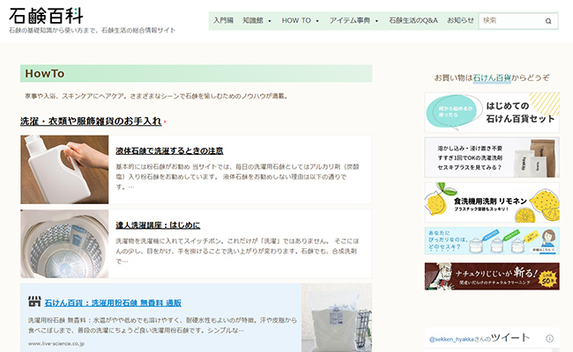Click the excerpt starting 基本的には粉石鹸がお勧め

[x=237, y=177]
